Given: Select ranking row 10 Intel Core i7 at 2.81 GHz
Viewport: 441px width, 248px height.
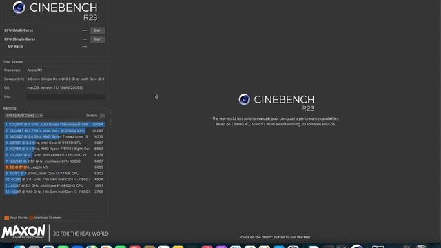Looking at the screenshot, I should click(54, 179).
